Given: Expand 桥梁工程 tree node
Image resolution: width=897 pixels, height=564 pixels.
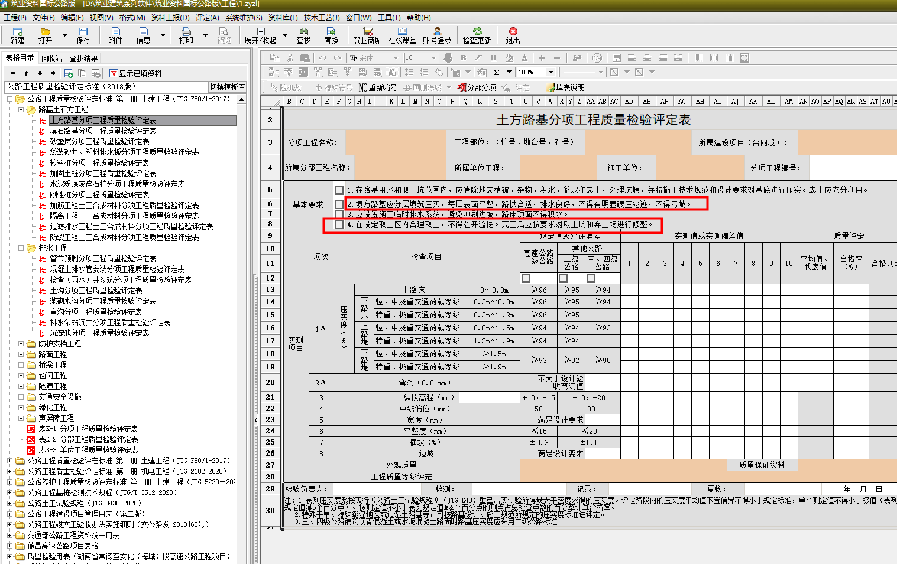Looking at the screenshot, I should (x=21, y=365).
